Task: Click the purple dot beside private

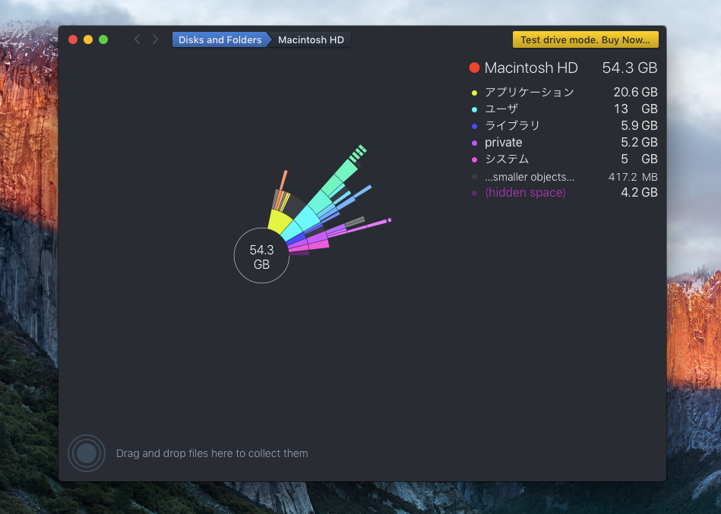Action: [474, 143]
